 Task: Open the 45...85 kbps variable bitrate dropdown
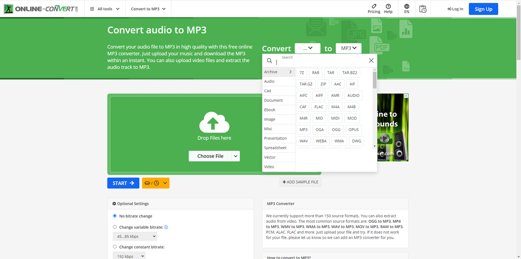pos(135,236)
